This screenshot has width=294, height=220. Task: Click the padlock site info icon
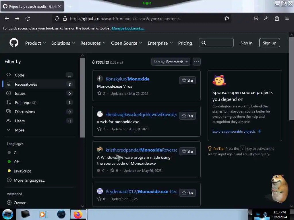click(65, 18)
